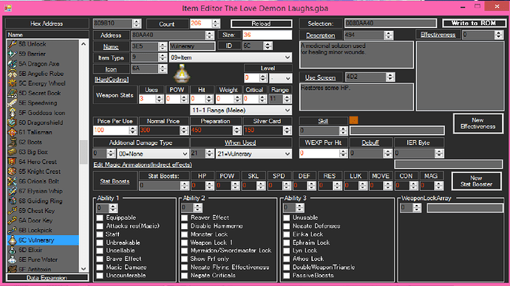Click New Effectiveness button
Screen dimensions: 510x286
coord(477,123)
